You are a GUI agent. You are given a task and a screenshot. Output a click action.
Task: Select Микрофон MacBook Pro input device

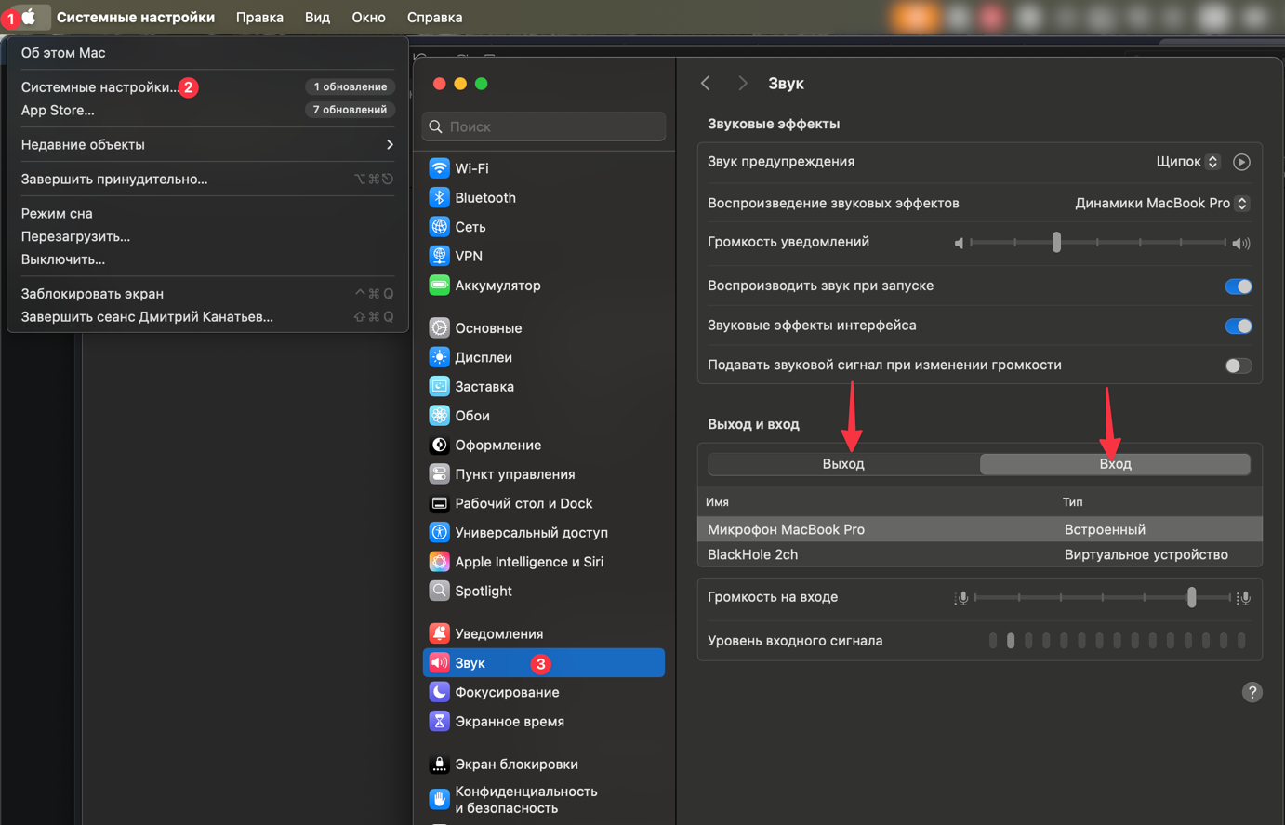980,529
